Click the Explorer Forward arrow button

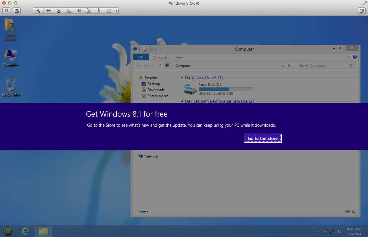[147, 66]
